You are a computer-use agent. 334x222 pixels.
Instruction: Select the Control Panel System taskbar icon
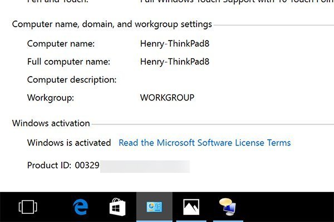click(x=154, y=207)
